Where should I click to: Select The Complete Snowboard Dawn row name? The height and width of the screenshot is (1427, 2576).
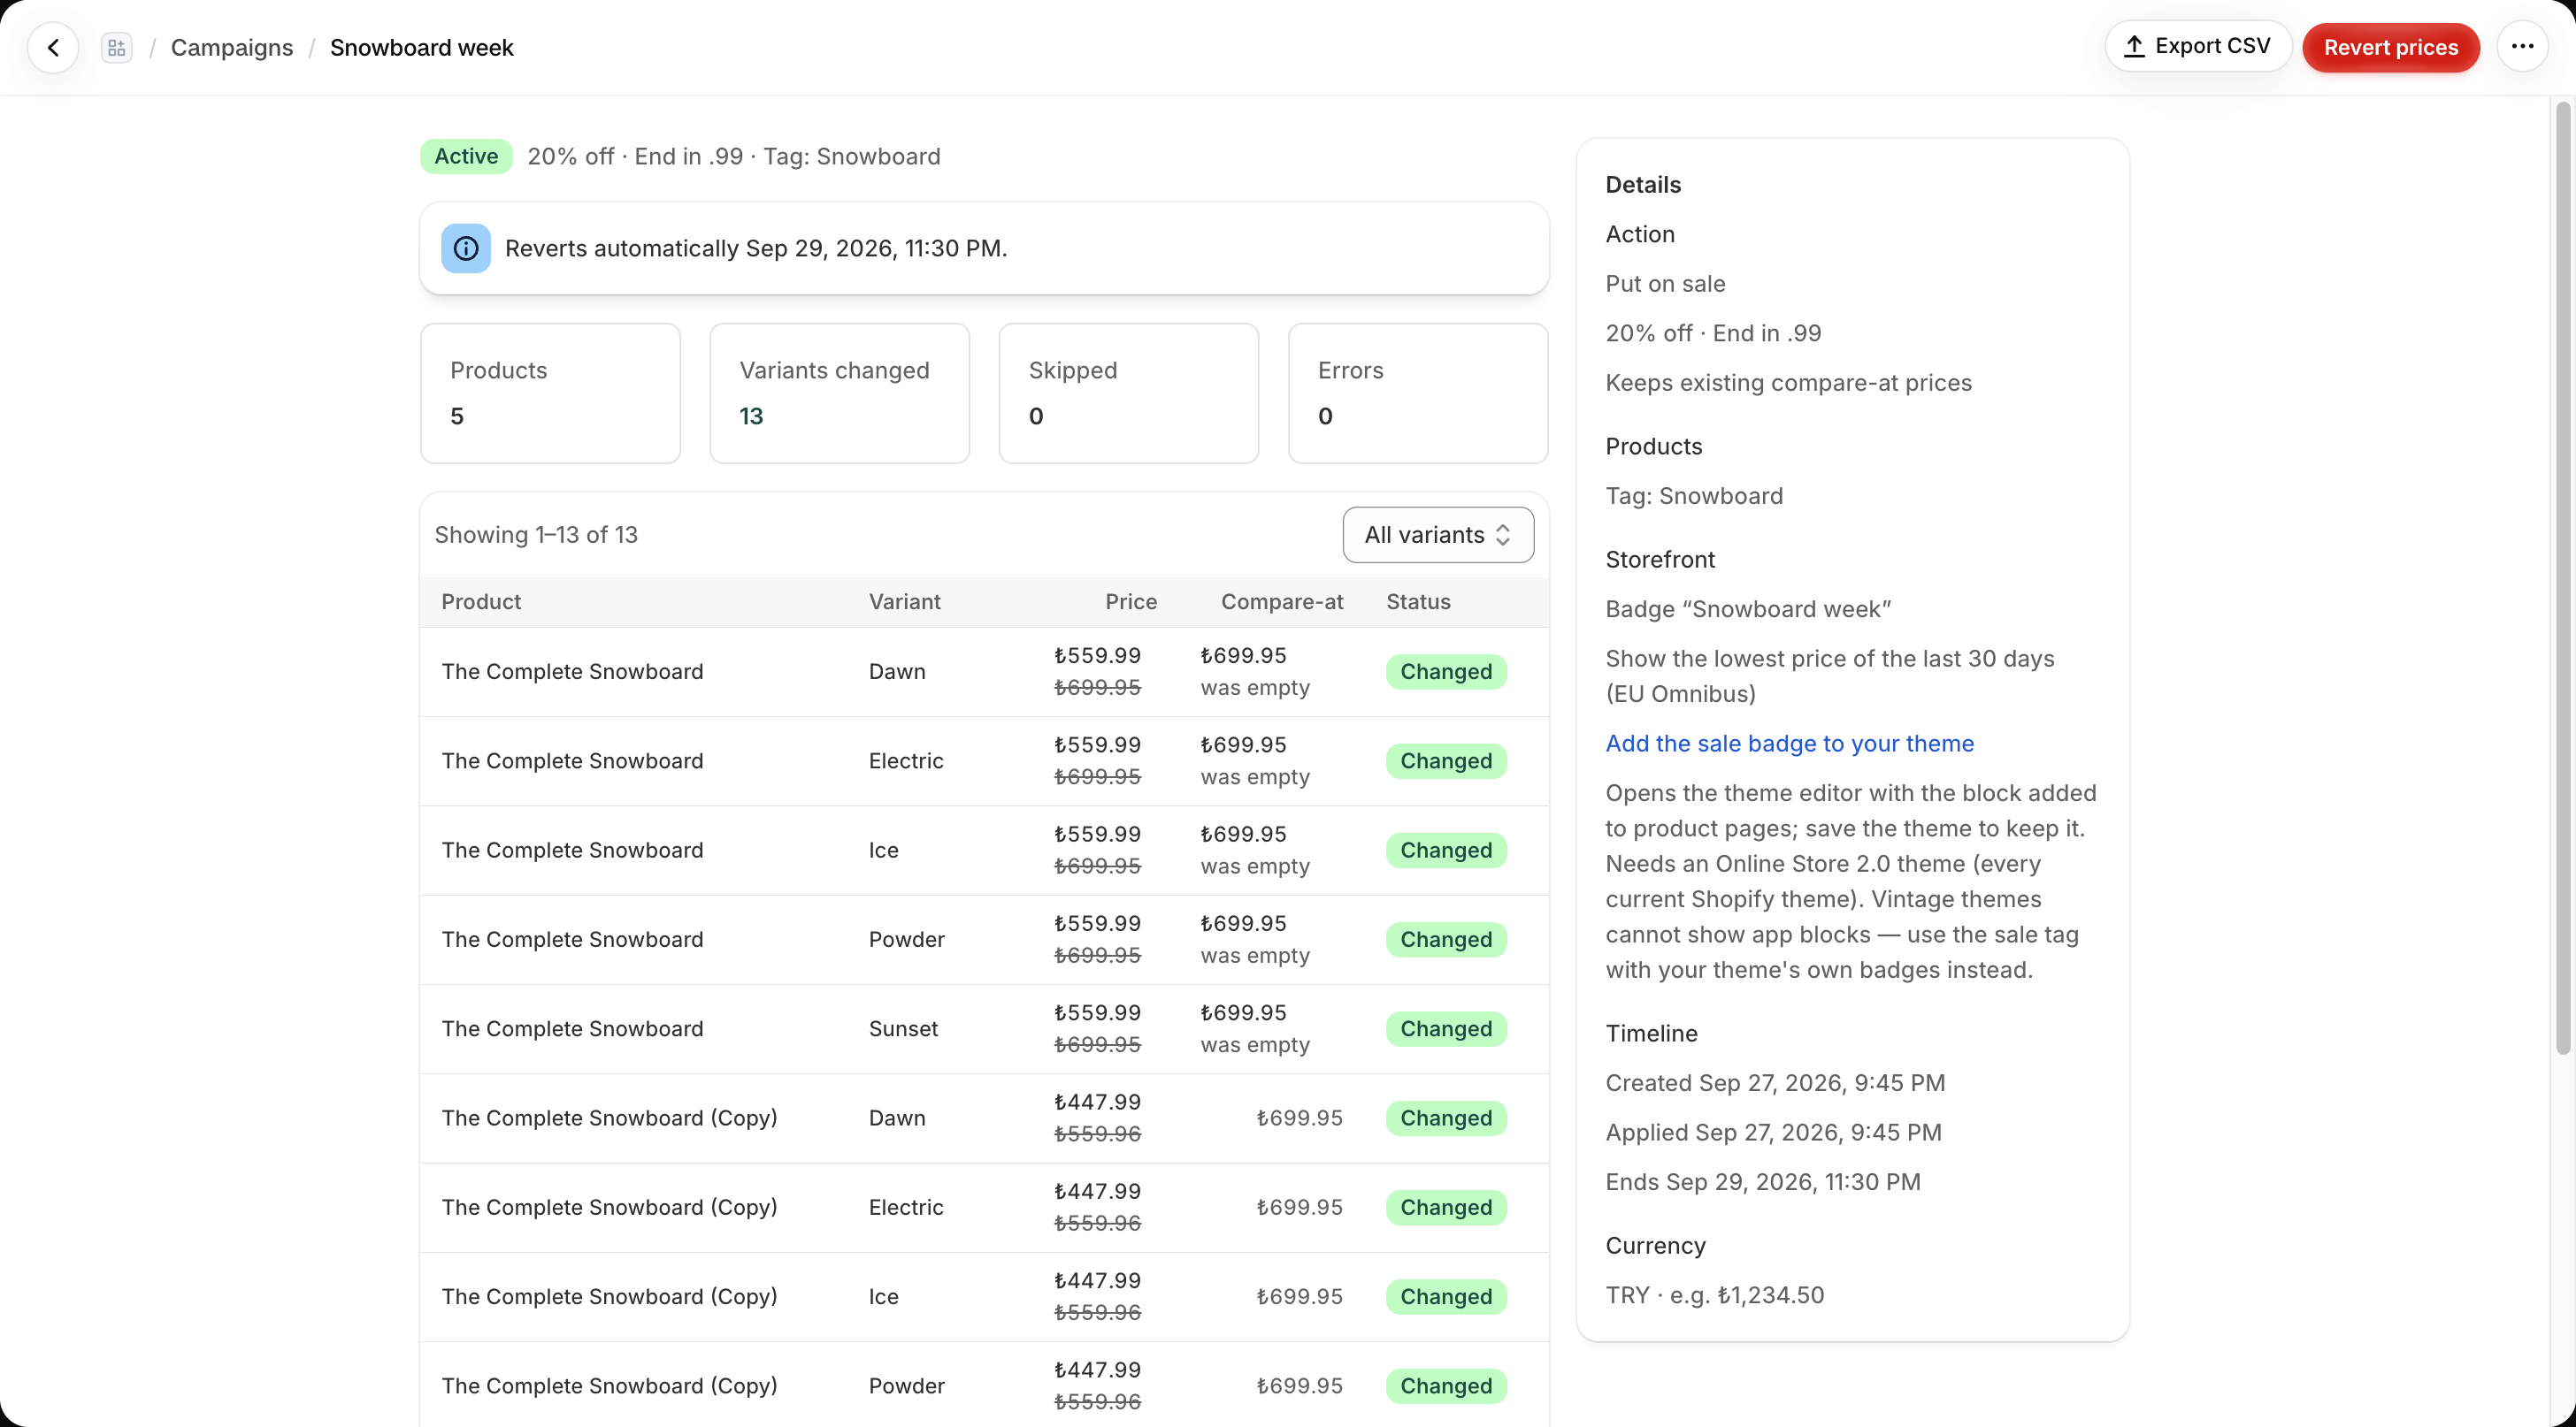pyautogui.click(x=572, y=672)
